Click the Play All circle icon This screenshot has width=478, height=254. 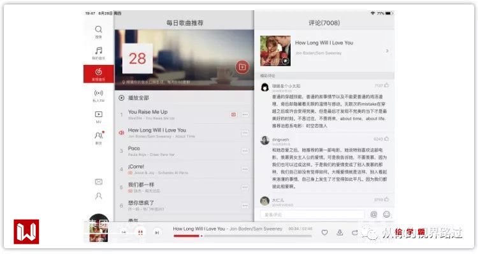121,98
